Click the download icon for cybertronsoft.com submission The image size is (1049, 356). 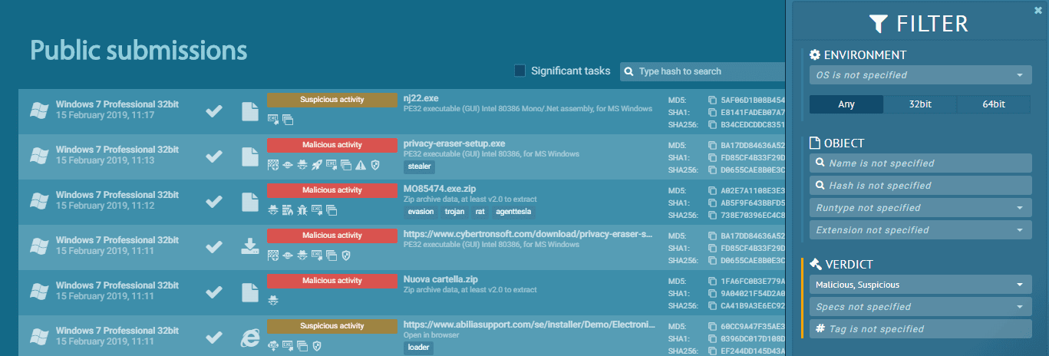249,246
